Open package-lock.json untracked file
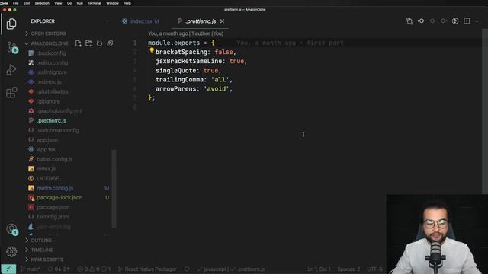This screenshot has width=488, height=274. (x=59, y=198)
